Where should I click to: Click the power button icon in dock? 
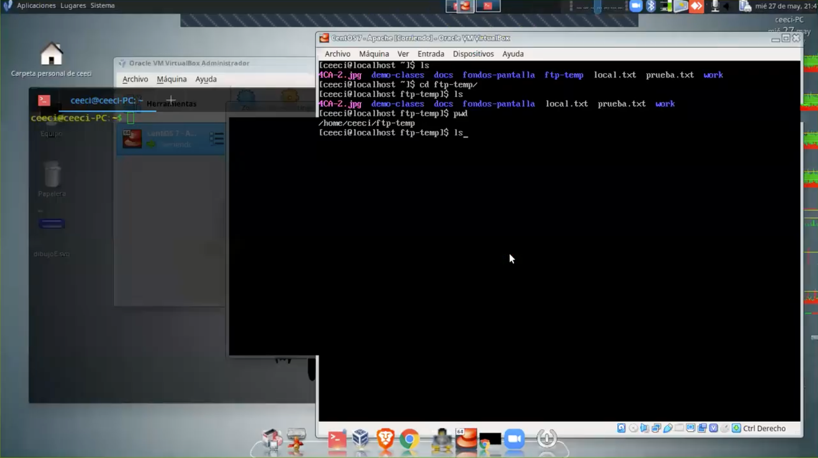(547, 439)
